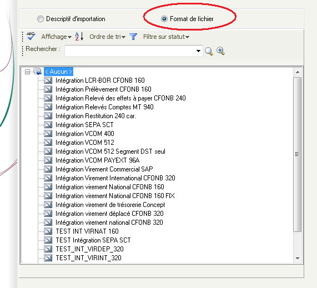
Task: Click the icon beside Intégration SEPA SCT
Action: 48,125
